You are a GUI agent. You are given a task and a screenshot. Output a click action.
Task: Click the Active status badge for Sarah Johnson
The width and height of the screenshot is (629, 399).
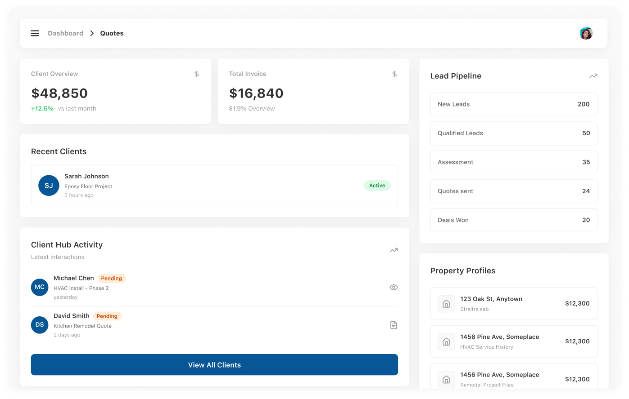pos(377,186)
